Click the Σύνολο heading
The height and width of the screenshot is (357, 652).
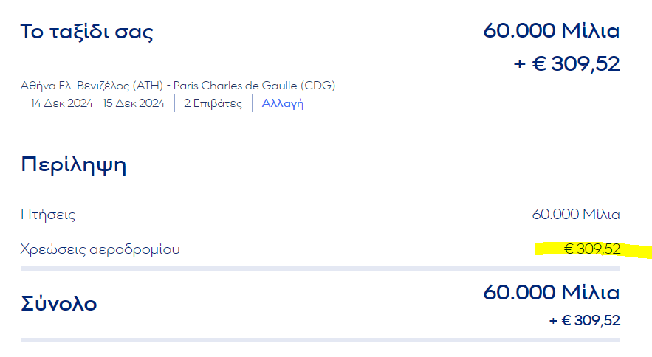tap(59, 303)
